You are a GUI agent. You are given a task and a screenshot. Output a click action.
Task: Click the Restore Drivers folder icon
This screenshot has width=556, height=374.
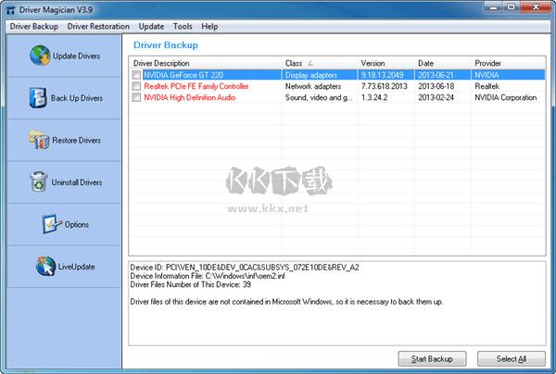[39, 140]
